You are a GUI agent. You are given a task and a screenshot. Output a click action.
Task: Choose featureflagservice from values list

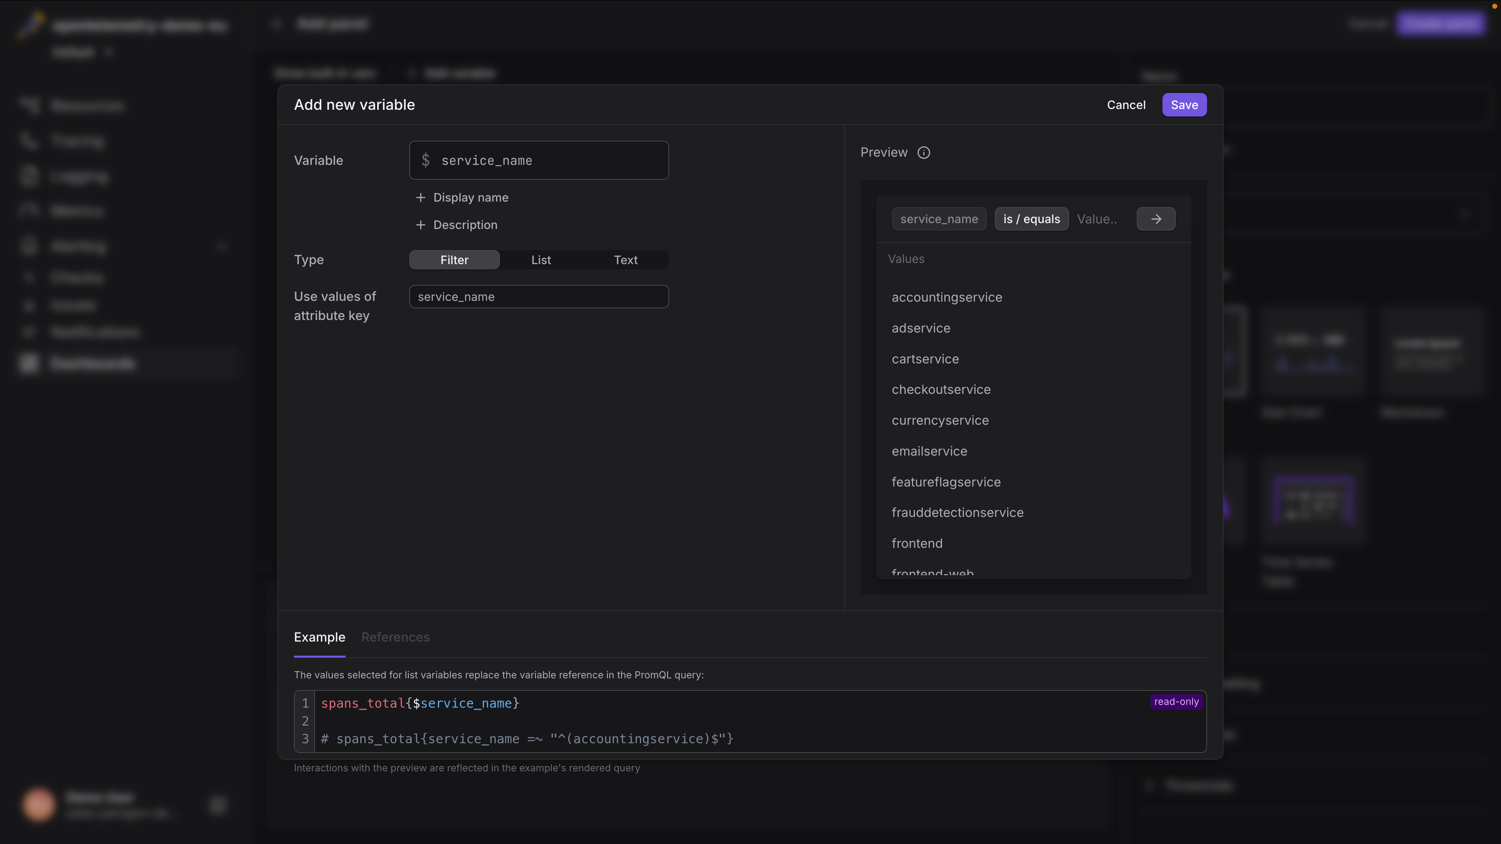coord(946,482)
